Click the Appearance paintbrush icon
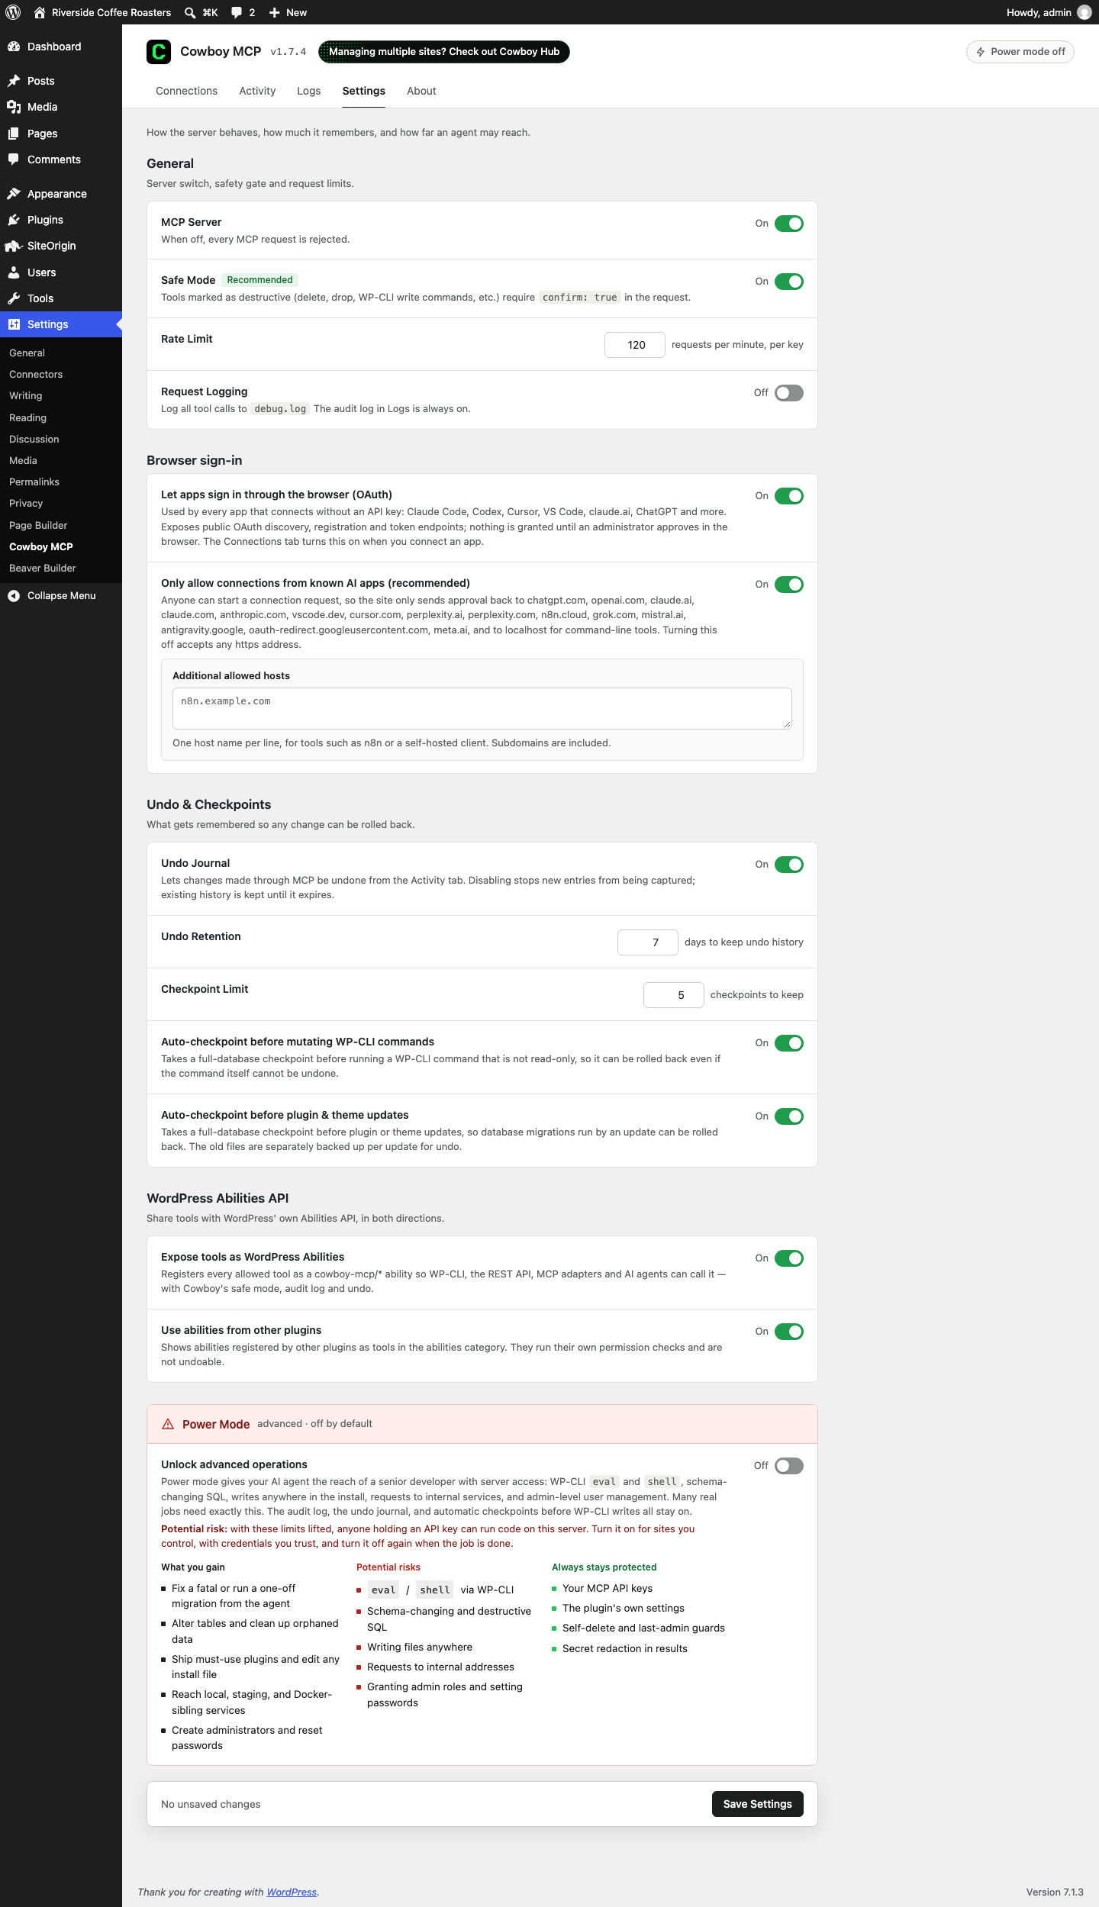 tap(14, 194)
